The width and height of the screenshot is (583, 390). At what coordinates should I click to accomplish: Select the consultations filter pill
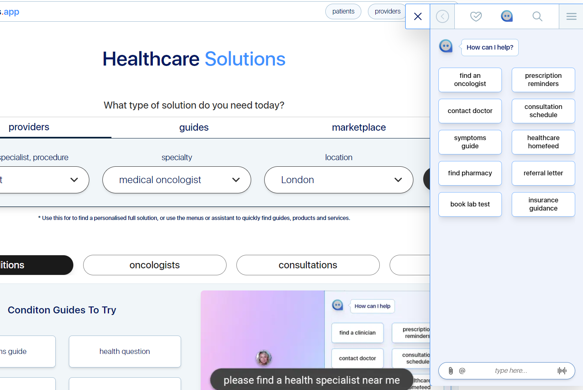308,265
